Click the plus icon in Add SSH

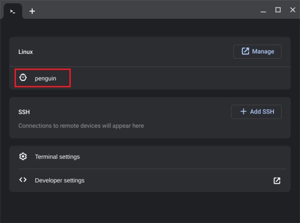click(x=243, y=112)
